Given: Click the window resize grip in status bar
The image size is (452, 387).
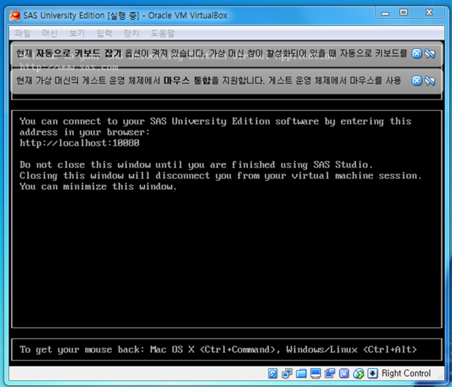Looking at the screenshot, I should (x=440, y=377).
